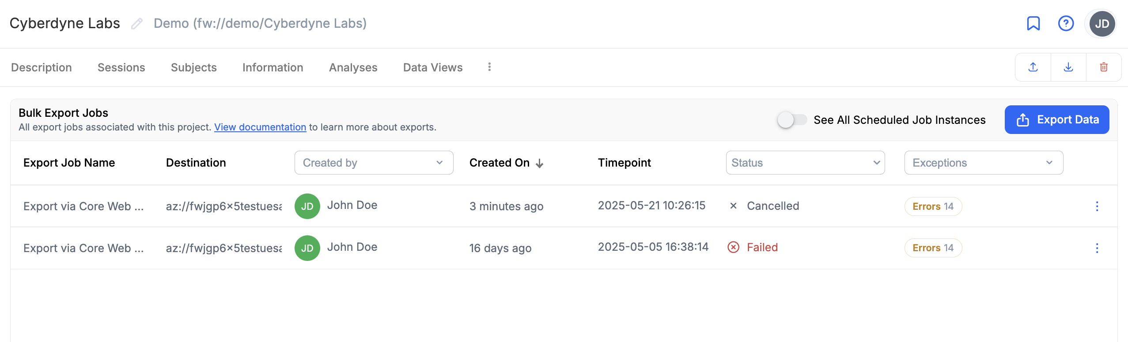Switch to the Subjects tab
The height and width of the screenshot is (342, 1128).
coord(194,67)
